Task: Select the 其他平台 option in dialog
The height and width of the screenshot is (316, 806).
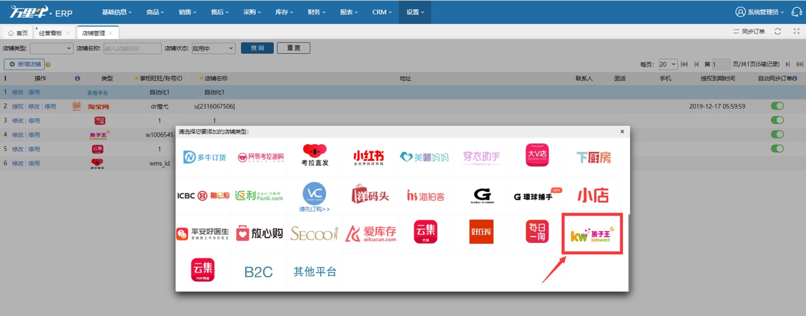Action: [x=315, y=272]
